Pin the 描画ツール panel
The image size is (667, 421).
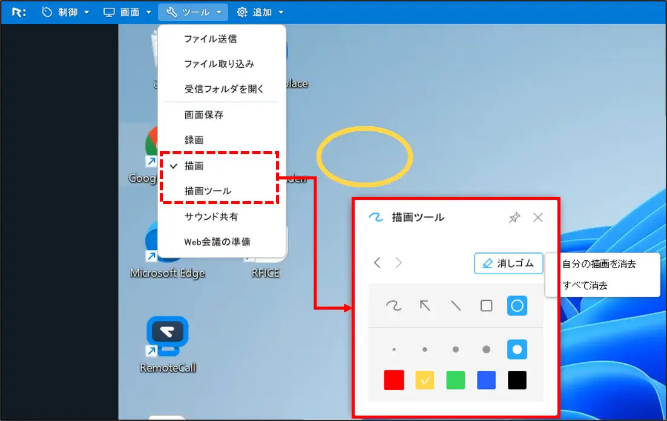(514, 217)
